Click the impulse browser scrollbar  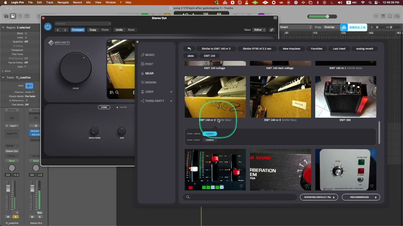[x=379, y=132]
